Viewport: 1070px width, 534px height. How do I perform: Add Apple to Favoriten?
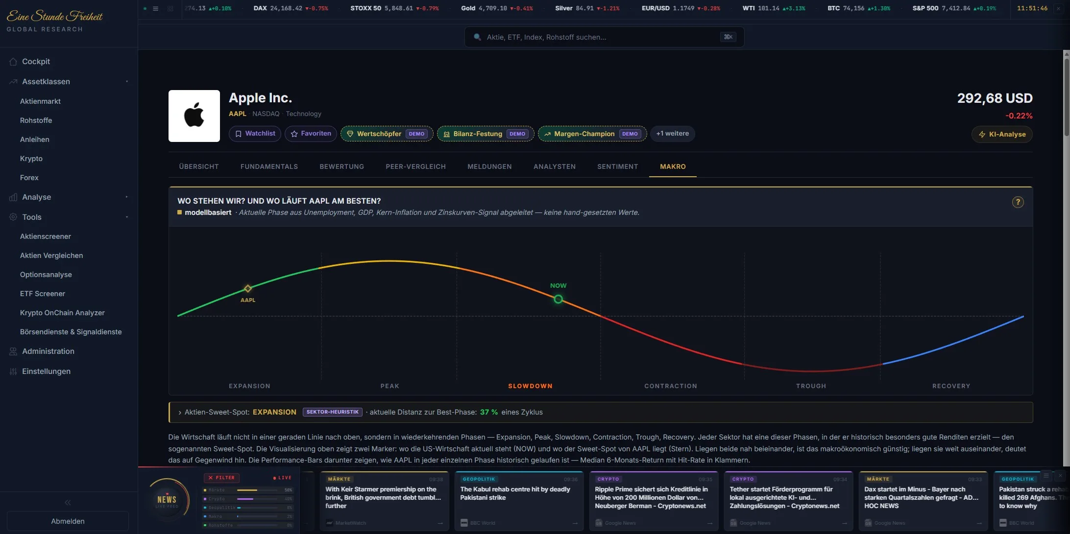pyautogui.click(x=311, y=134)
